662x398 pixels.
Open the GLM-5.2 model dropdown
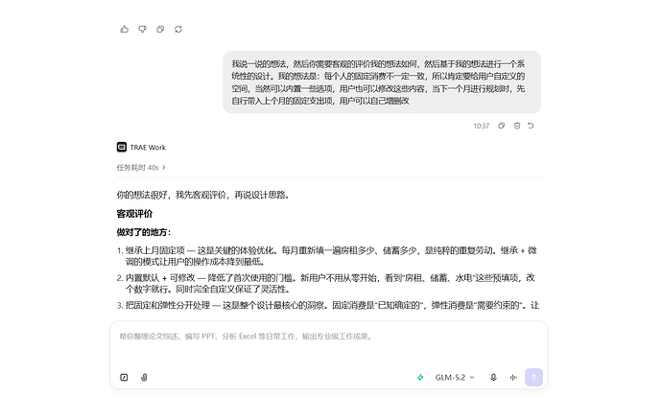tap(454, 377)
